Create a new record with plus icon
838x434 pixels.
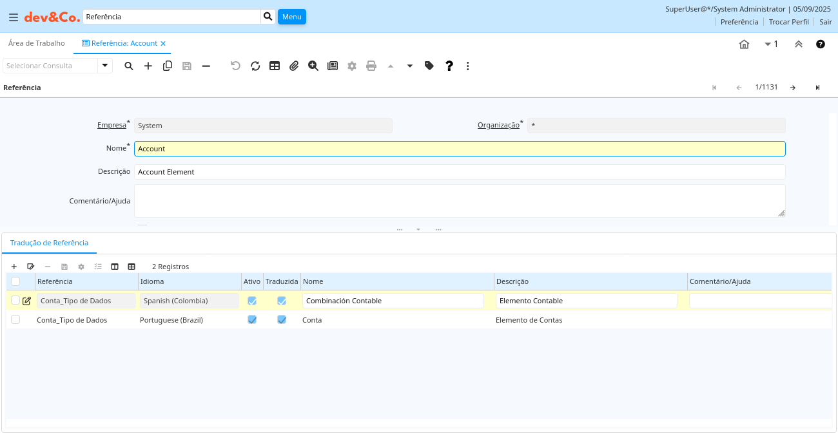[148, 66]
